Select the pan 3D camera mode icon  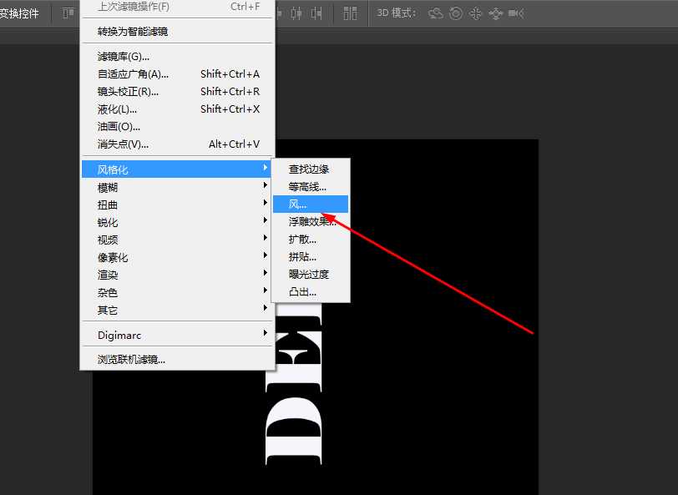click(x=477, y=13)
